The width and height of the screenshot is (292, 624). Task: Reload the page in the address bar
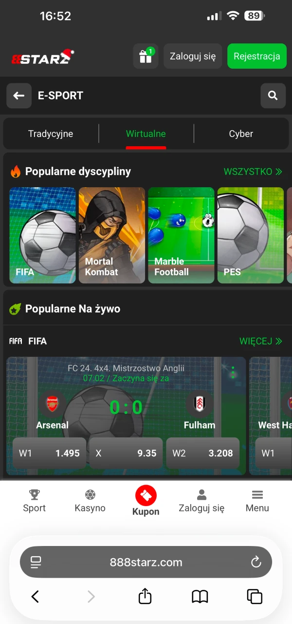tap(256, 562)
